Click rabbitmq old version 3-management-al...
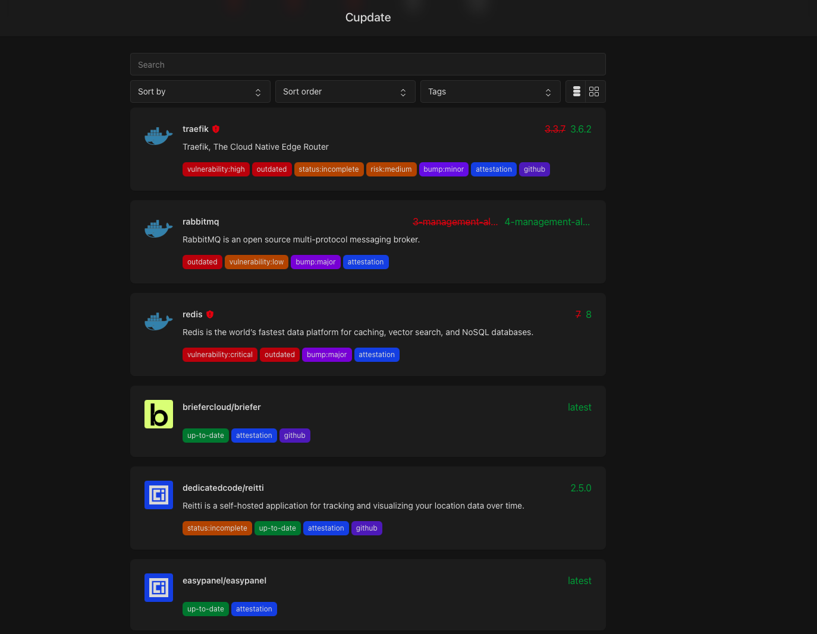 click(455, 222)
